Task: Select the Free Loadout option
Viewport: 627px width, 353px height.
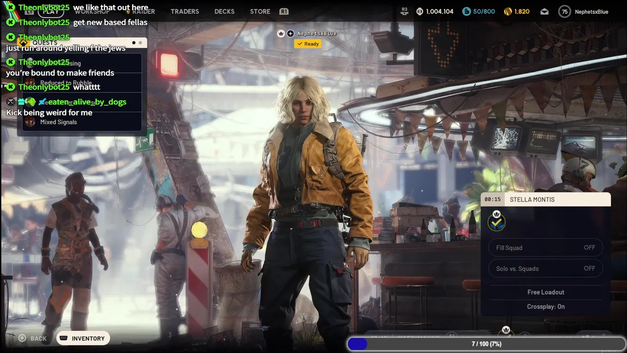Action: point(546,292)
